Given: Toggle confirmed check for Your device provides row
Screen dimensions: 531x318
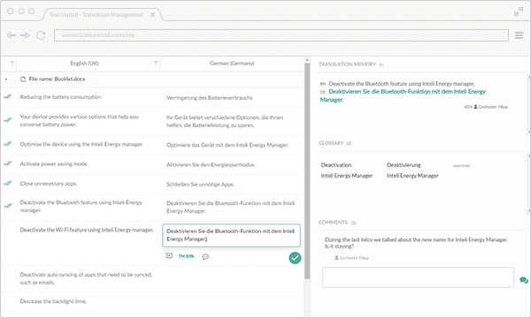Looking at the screenshot, I should pos(7,119).
